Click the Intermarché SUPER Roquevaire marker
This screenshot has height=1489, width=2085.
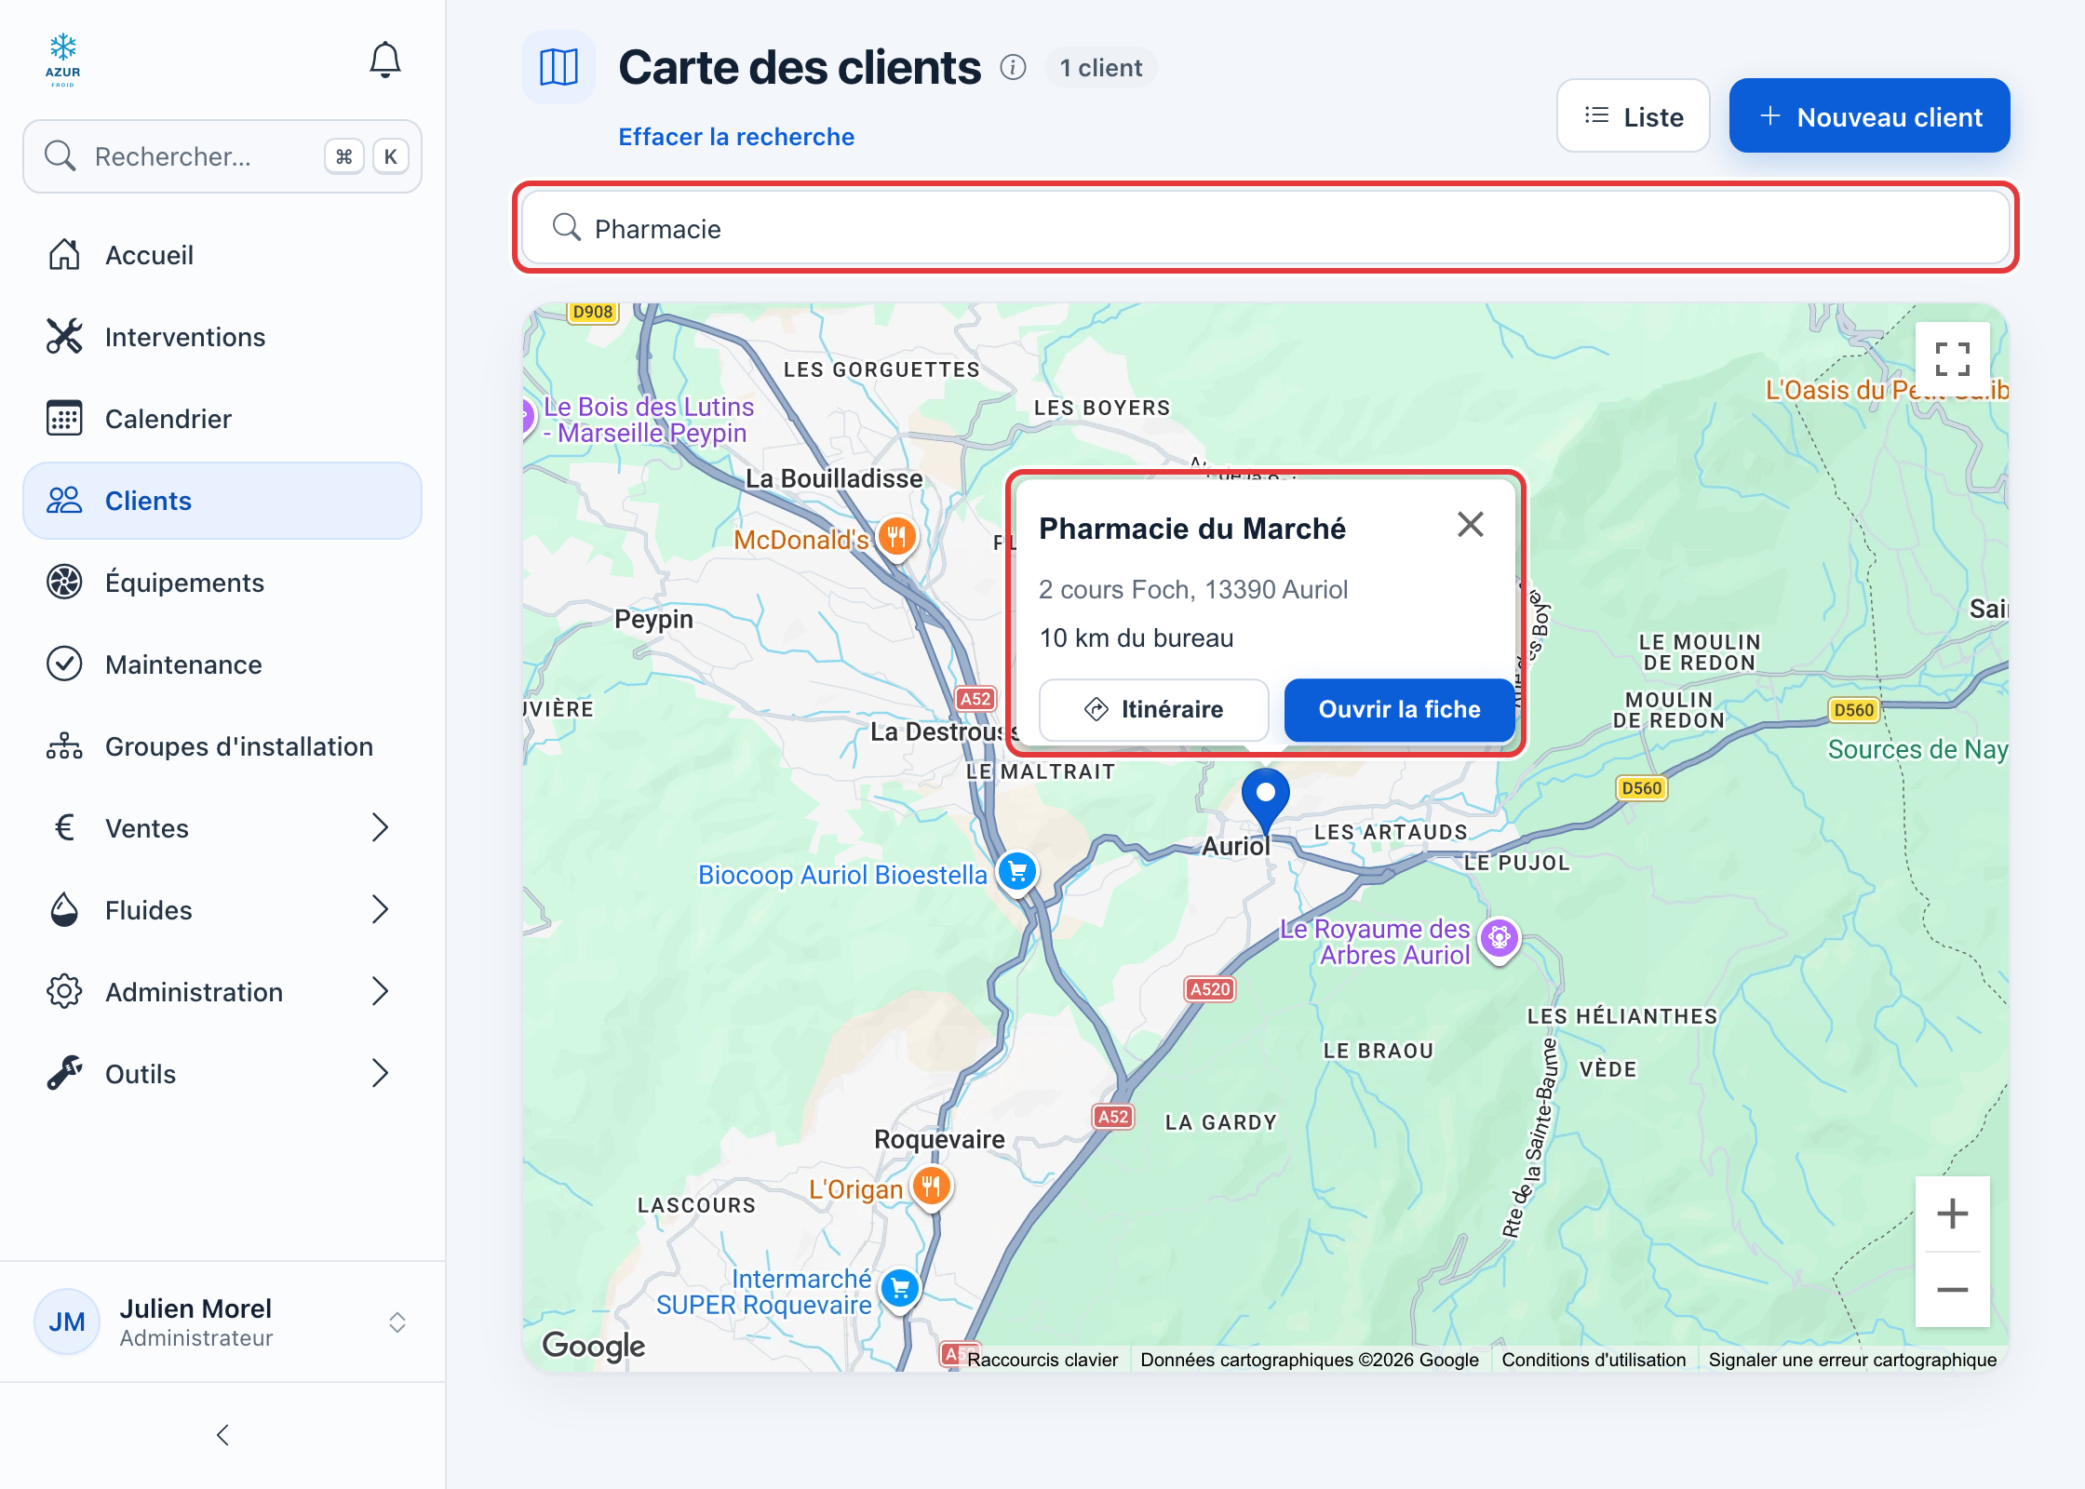tap(900, 1289)
